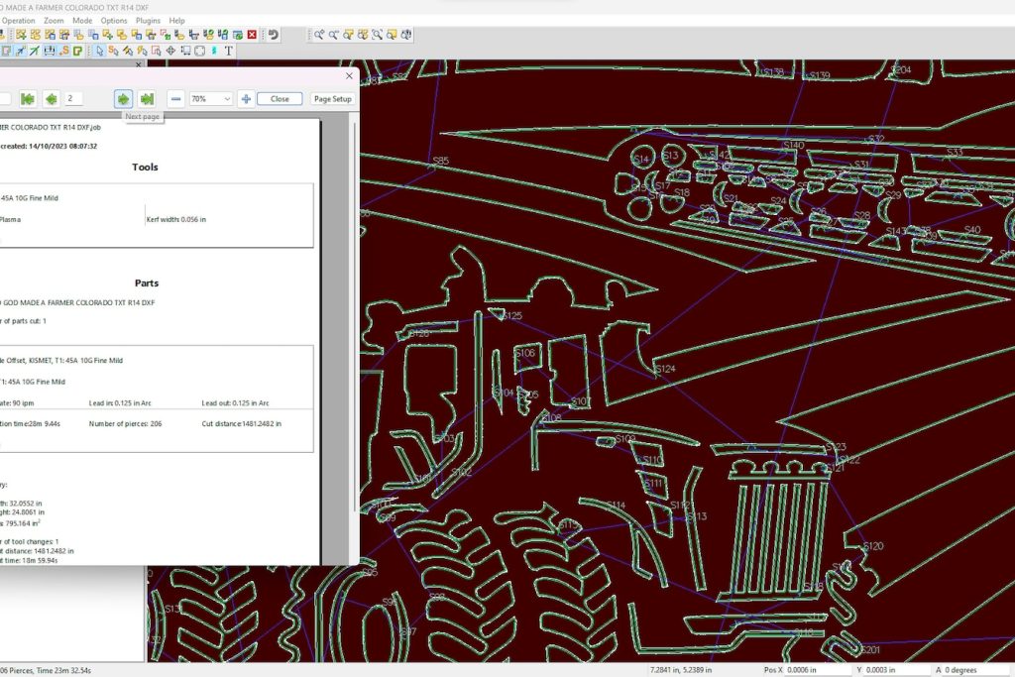Click the red X delete icon
The image size is (1015, 677).
252,35
